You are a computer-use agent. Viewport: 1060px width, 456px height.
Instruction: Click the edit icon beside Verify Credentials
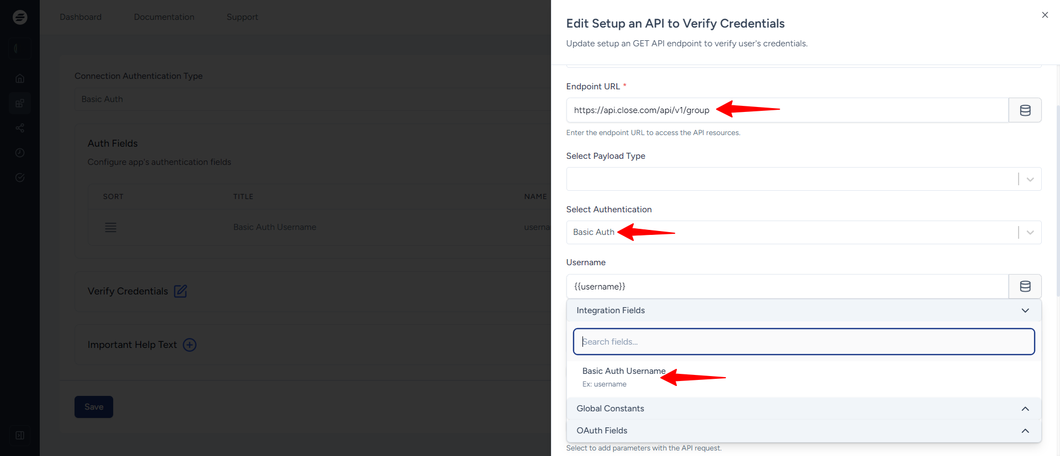181,291
